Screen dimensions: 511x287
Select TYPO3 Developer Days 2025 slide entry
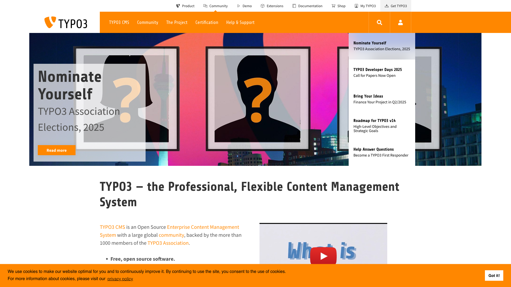coord(382,73)
